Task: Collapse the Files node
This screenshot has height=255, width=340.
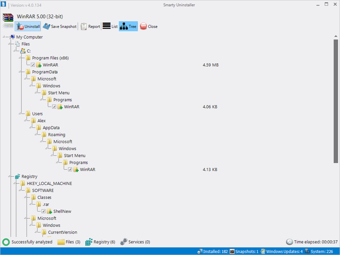Action: (x=9, y=44)
